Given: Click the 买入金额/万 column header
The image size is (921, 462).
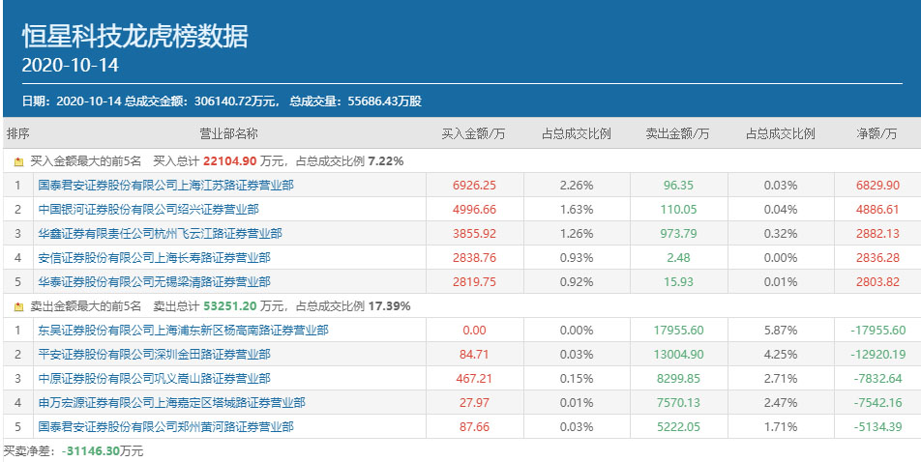Looking at the screenshot, I should coord(474,133).
